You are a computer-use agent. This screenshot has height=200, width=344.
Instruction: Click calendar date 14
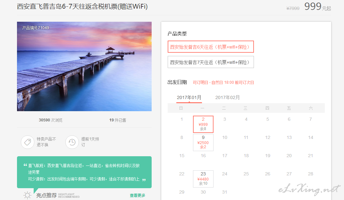310,137
